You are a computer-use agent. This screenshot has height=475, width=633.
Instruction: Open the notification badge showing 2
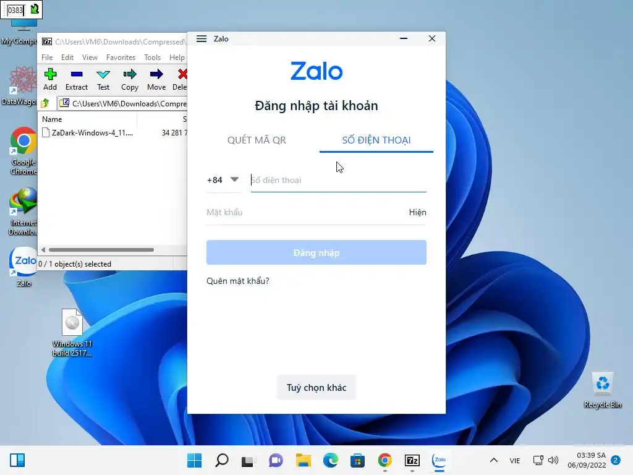pos(615,460)
